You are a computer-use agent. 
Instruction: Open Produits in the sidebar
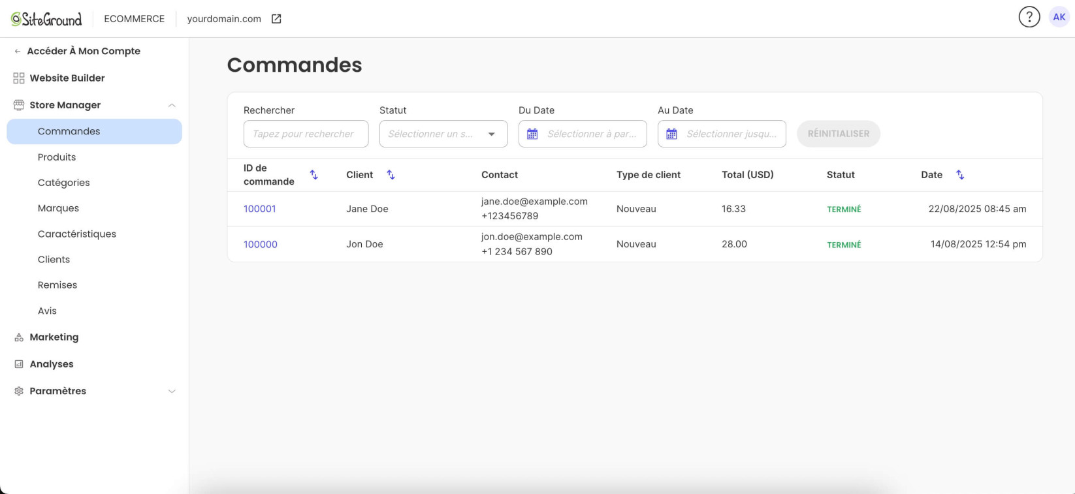tap(57, 157)
